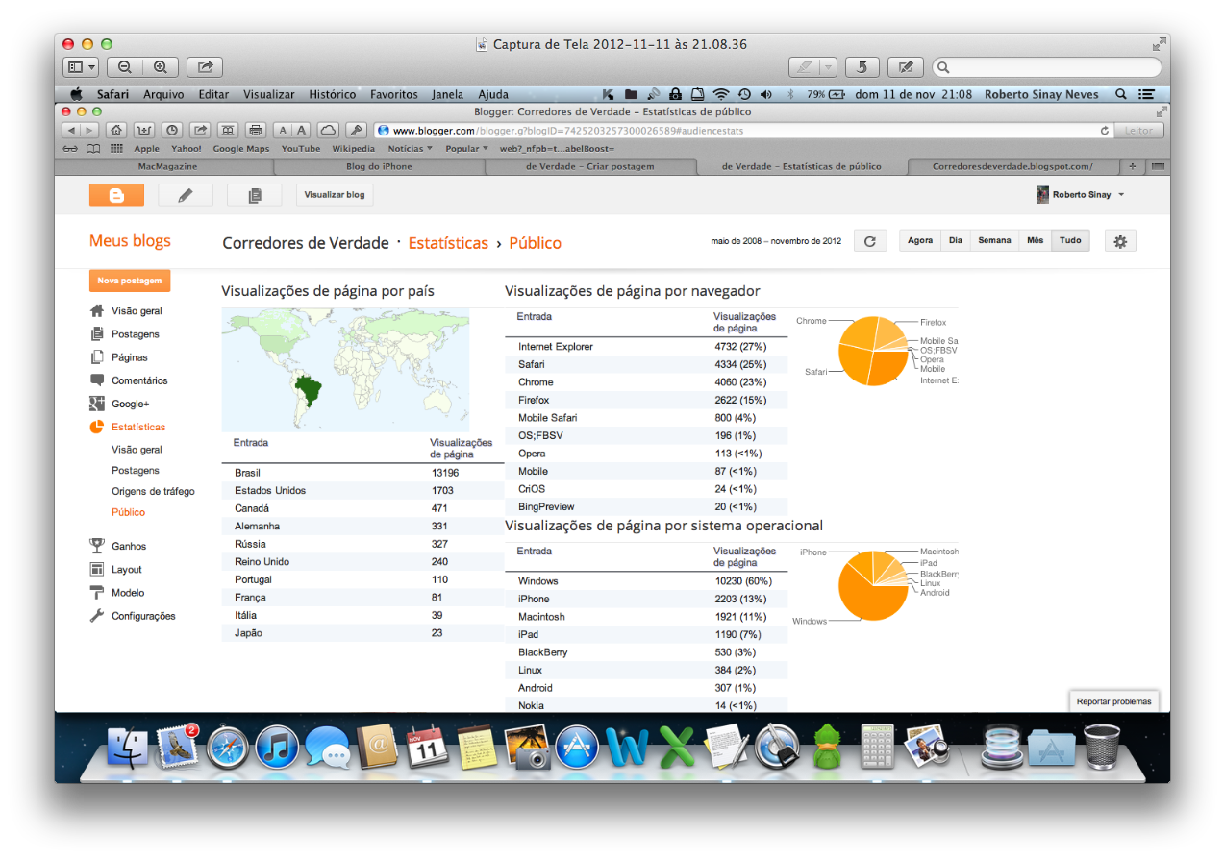Select Preview annotate pencil tool
Screen dimensions: 1225x859
803,67
